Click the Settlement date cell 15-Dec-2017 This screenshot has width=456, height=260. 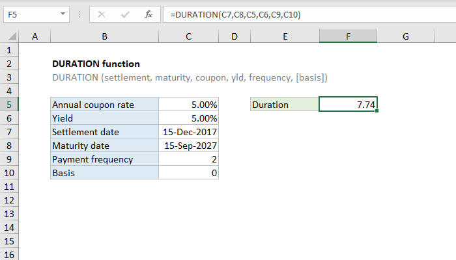(x=188, y=132)
